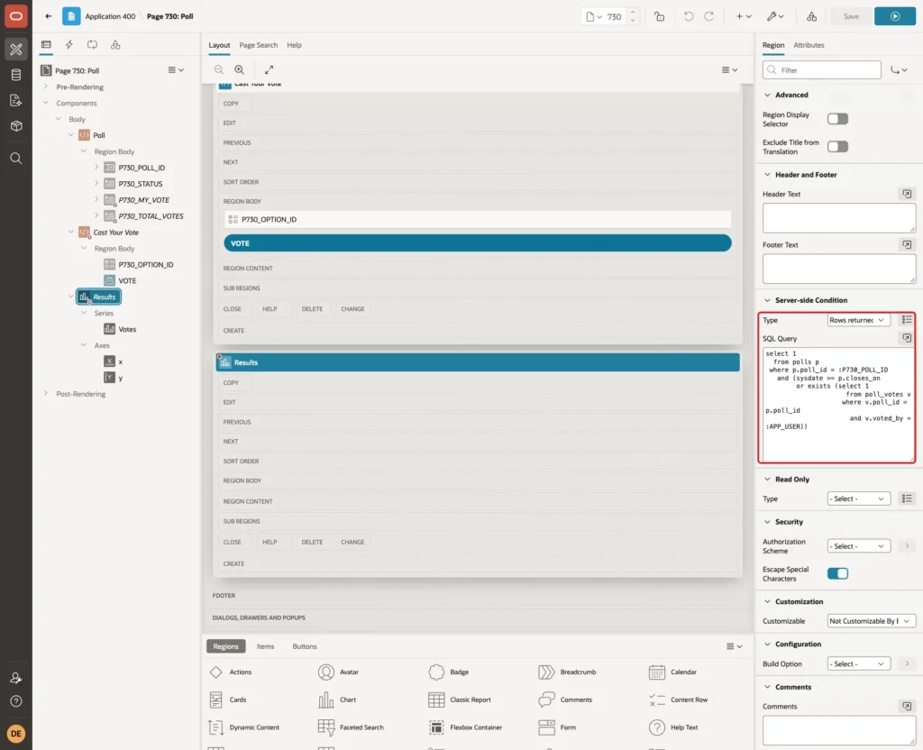Collapse Header and Footer section
The image size is (923, 750).
pos(767,174)
